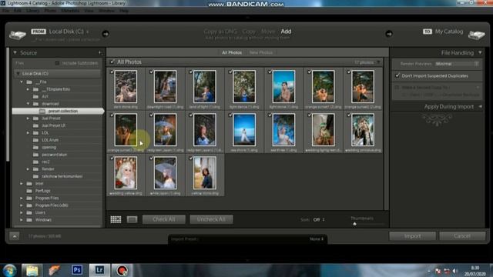Click the Lightroom taskbar icon
This screenshot has width=493, height=277.
(x=99, y=270)
